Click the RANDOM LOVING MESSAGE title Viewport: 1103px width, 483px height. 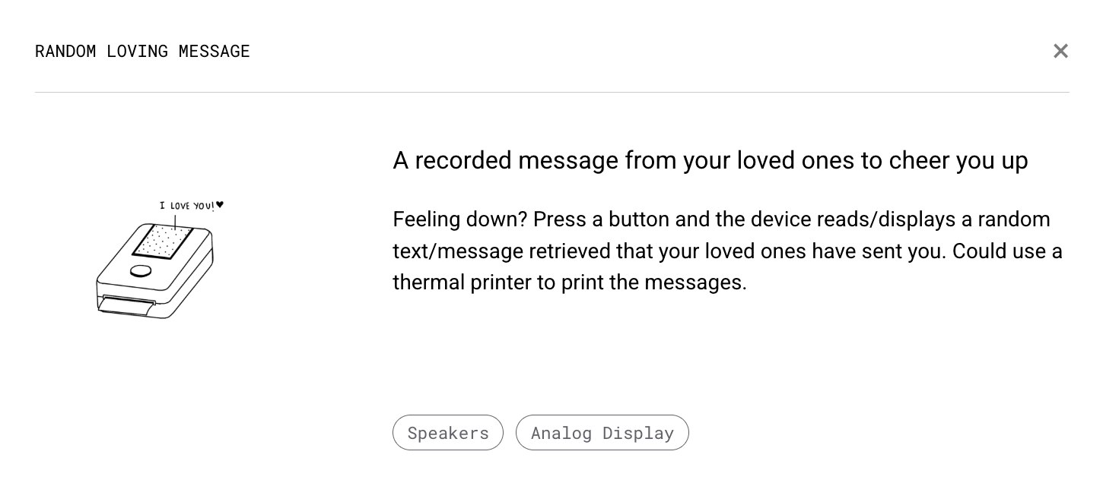pos(142,51)
